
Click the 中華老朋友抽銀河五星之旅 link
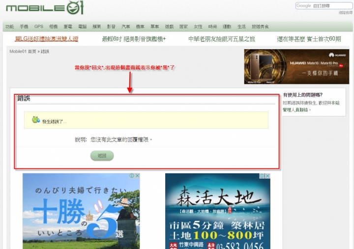pos(222,39)
